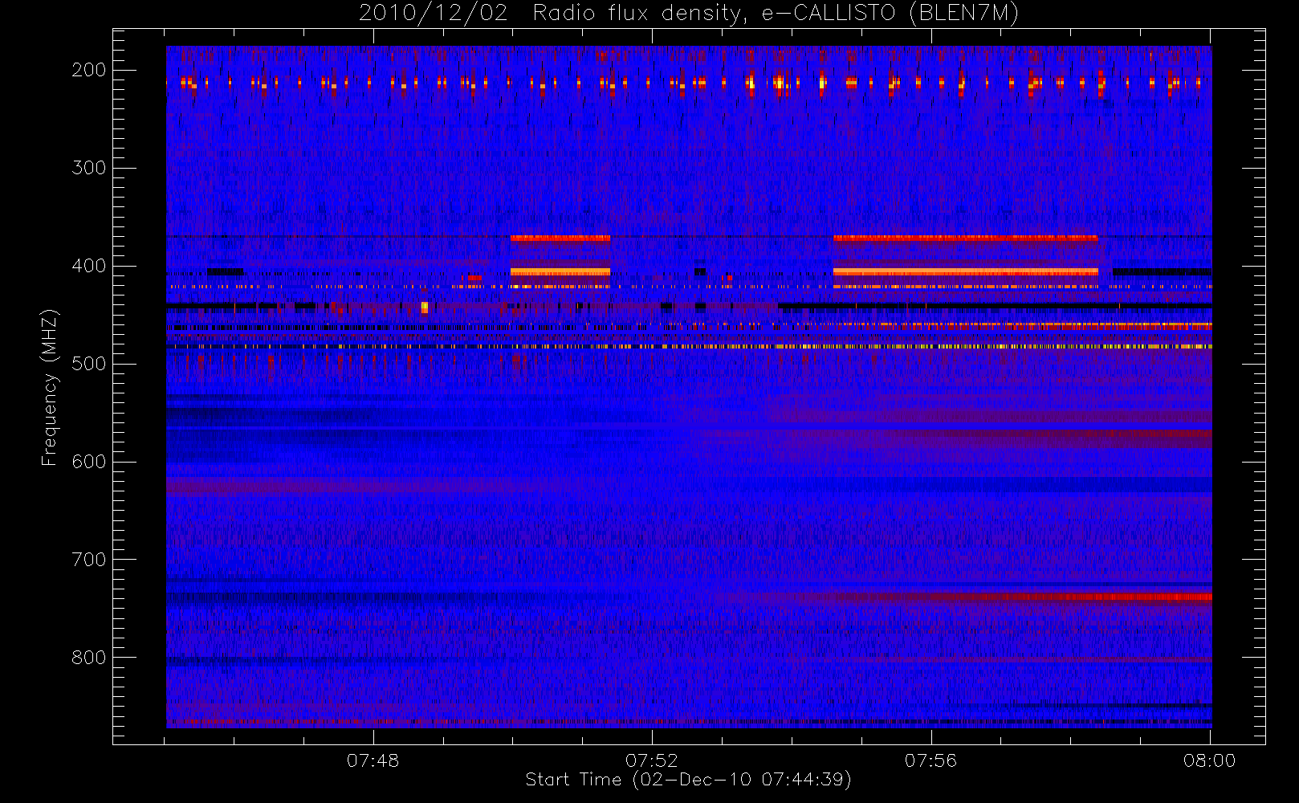
Task: Click the 700 frequency tick label
Action: click(x=88, y=560)
